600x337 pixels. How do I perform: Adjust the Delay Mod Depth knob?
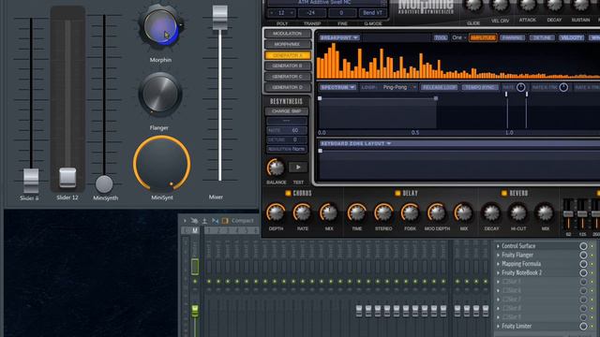(437, 213)
